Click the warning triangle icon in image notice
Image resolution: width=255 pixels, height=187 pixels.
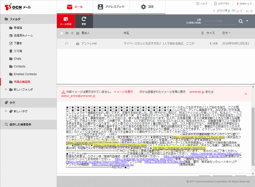click(x=63, y=92)
